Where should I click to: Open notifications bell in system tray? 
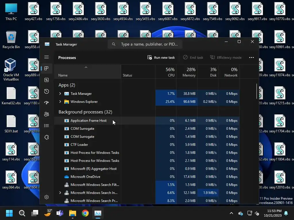286,213
